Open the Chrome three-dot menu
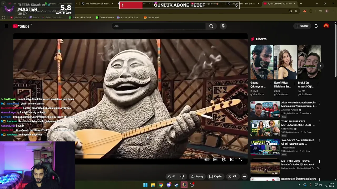The height and width of the screenshot is (189, 337). pyautogui.click(x=333, y=11)
